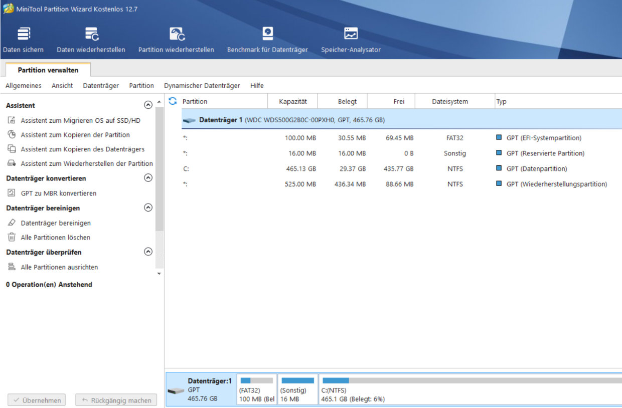
Task: Click Wiederherstellen der Partition assistant icon
Action: pyautogui.click(x=12, y=163)
